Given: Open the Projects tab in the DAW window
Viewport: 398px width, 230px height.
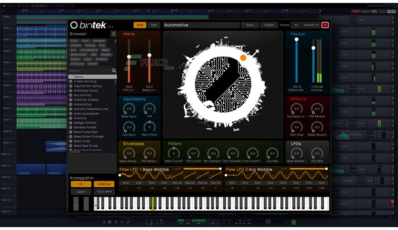Looking at the screenshot, I should click(x=9, y=6).
